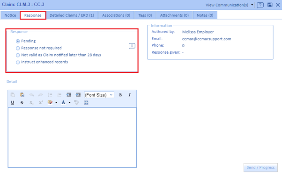Expand View Communication(s) dropdown arrow
This screenshot has height=178, width=282.
pos(252,5)
